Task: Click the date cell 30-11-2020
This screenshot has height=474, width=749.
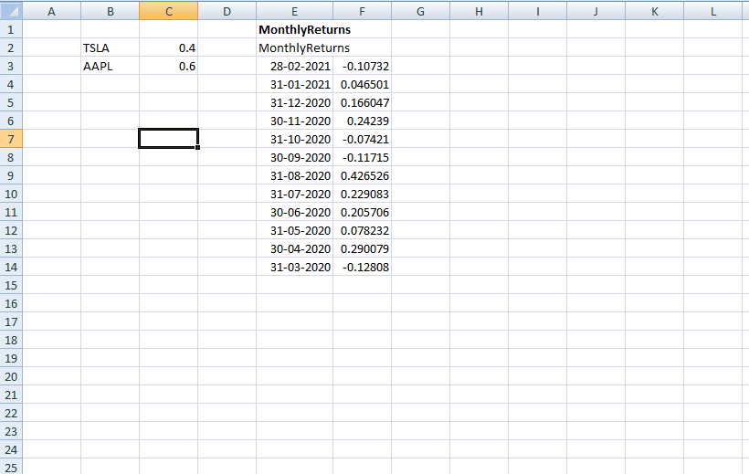Action: pyautogui.click(x=295, y=121)
